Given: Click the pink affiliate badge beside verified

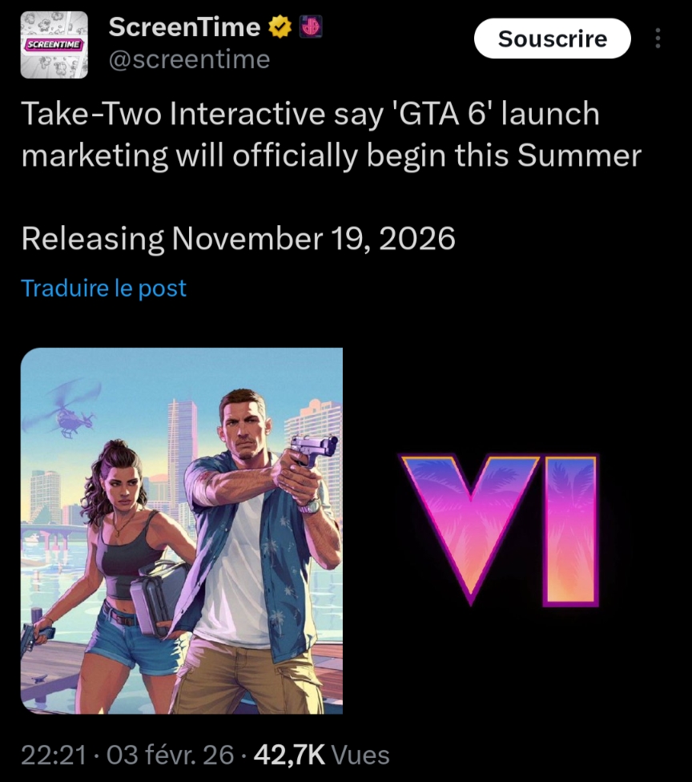Looking at the screenshot, I should point(311,27).
